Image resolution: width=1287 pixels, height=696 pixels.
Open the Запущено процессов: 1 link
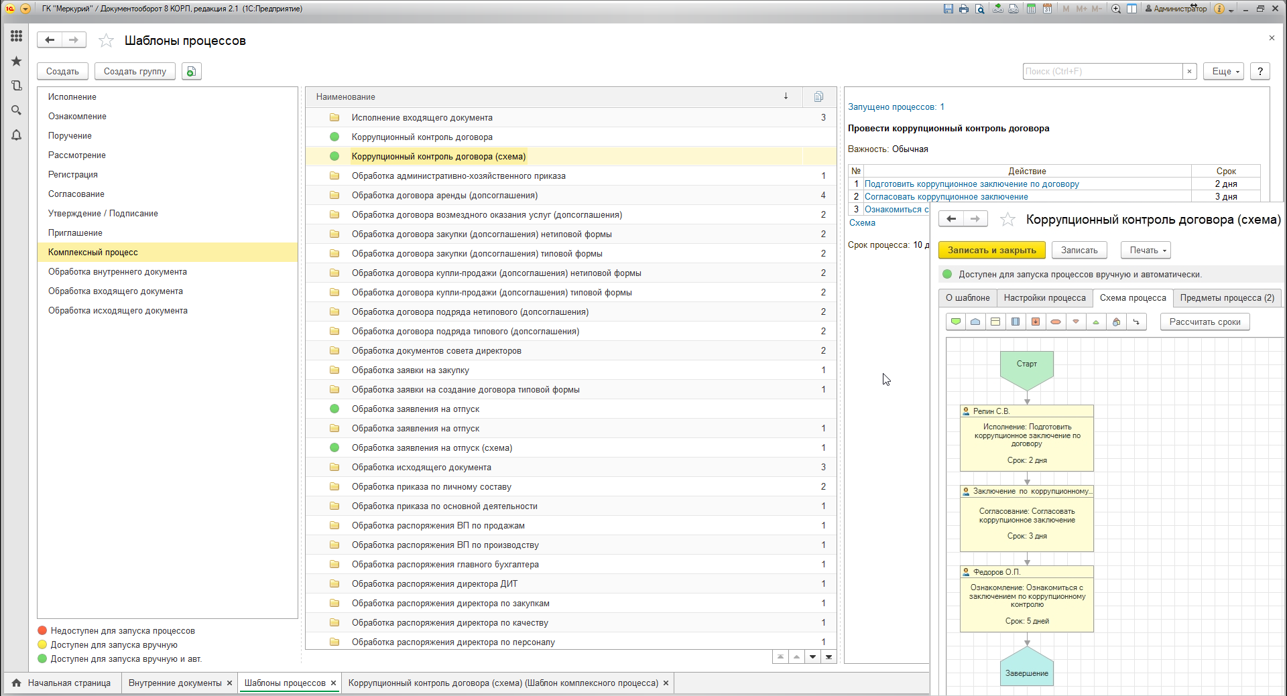(896, 107)
